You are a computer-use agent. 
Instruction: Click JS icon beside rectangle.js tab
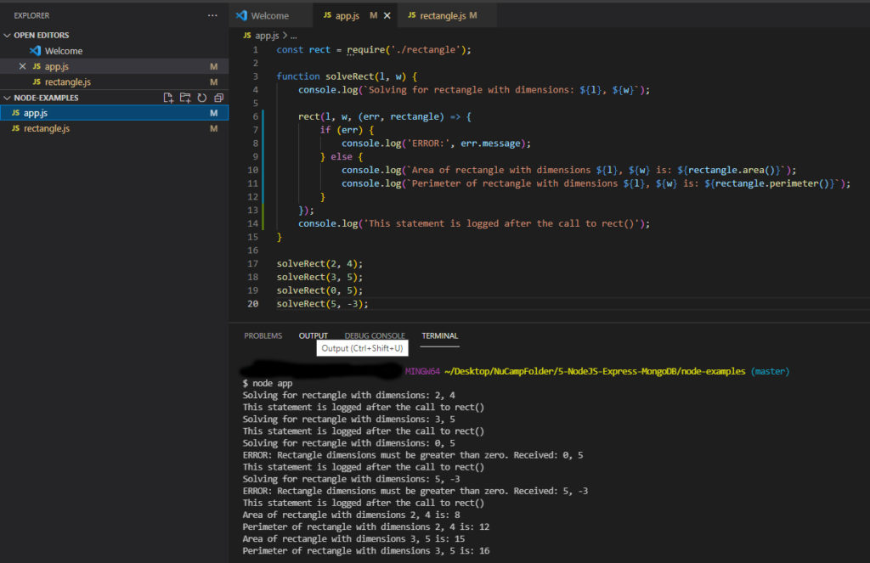point(412,15)
